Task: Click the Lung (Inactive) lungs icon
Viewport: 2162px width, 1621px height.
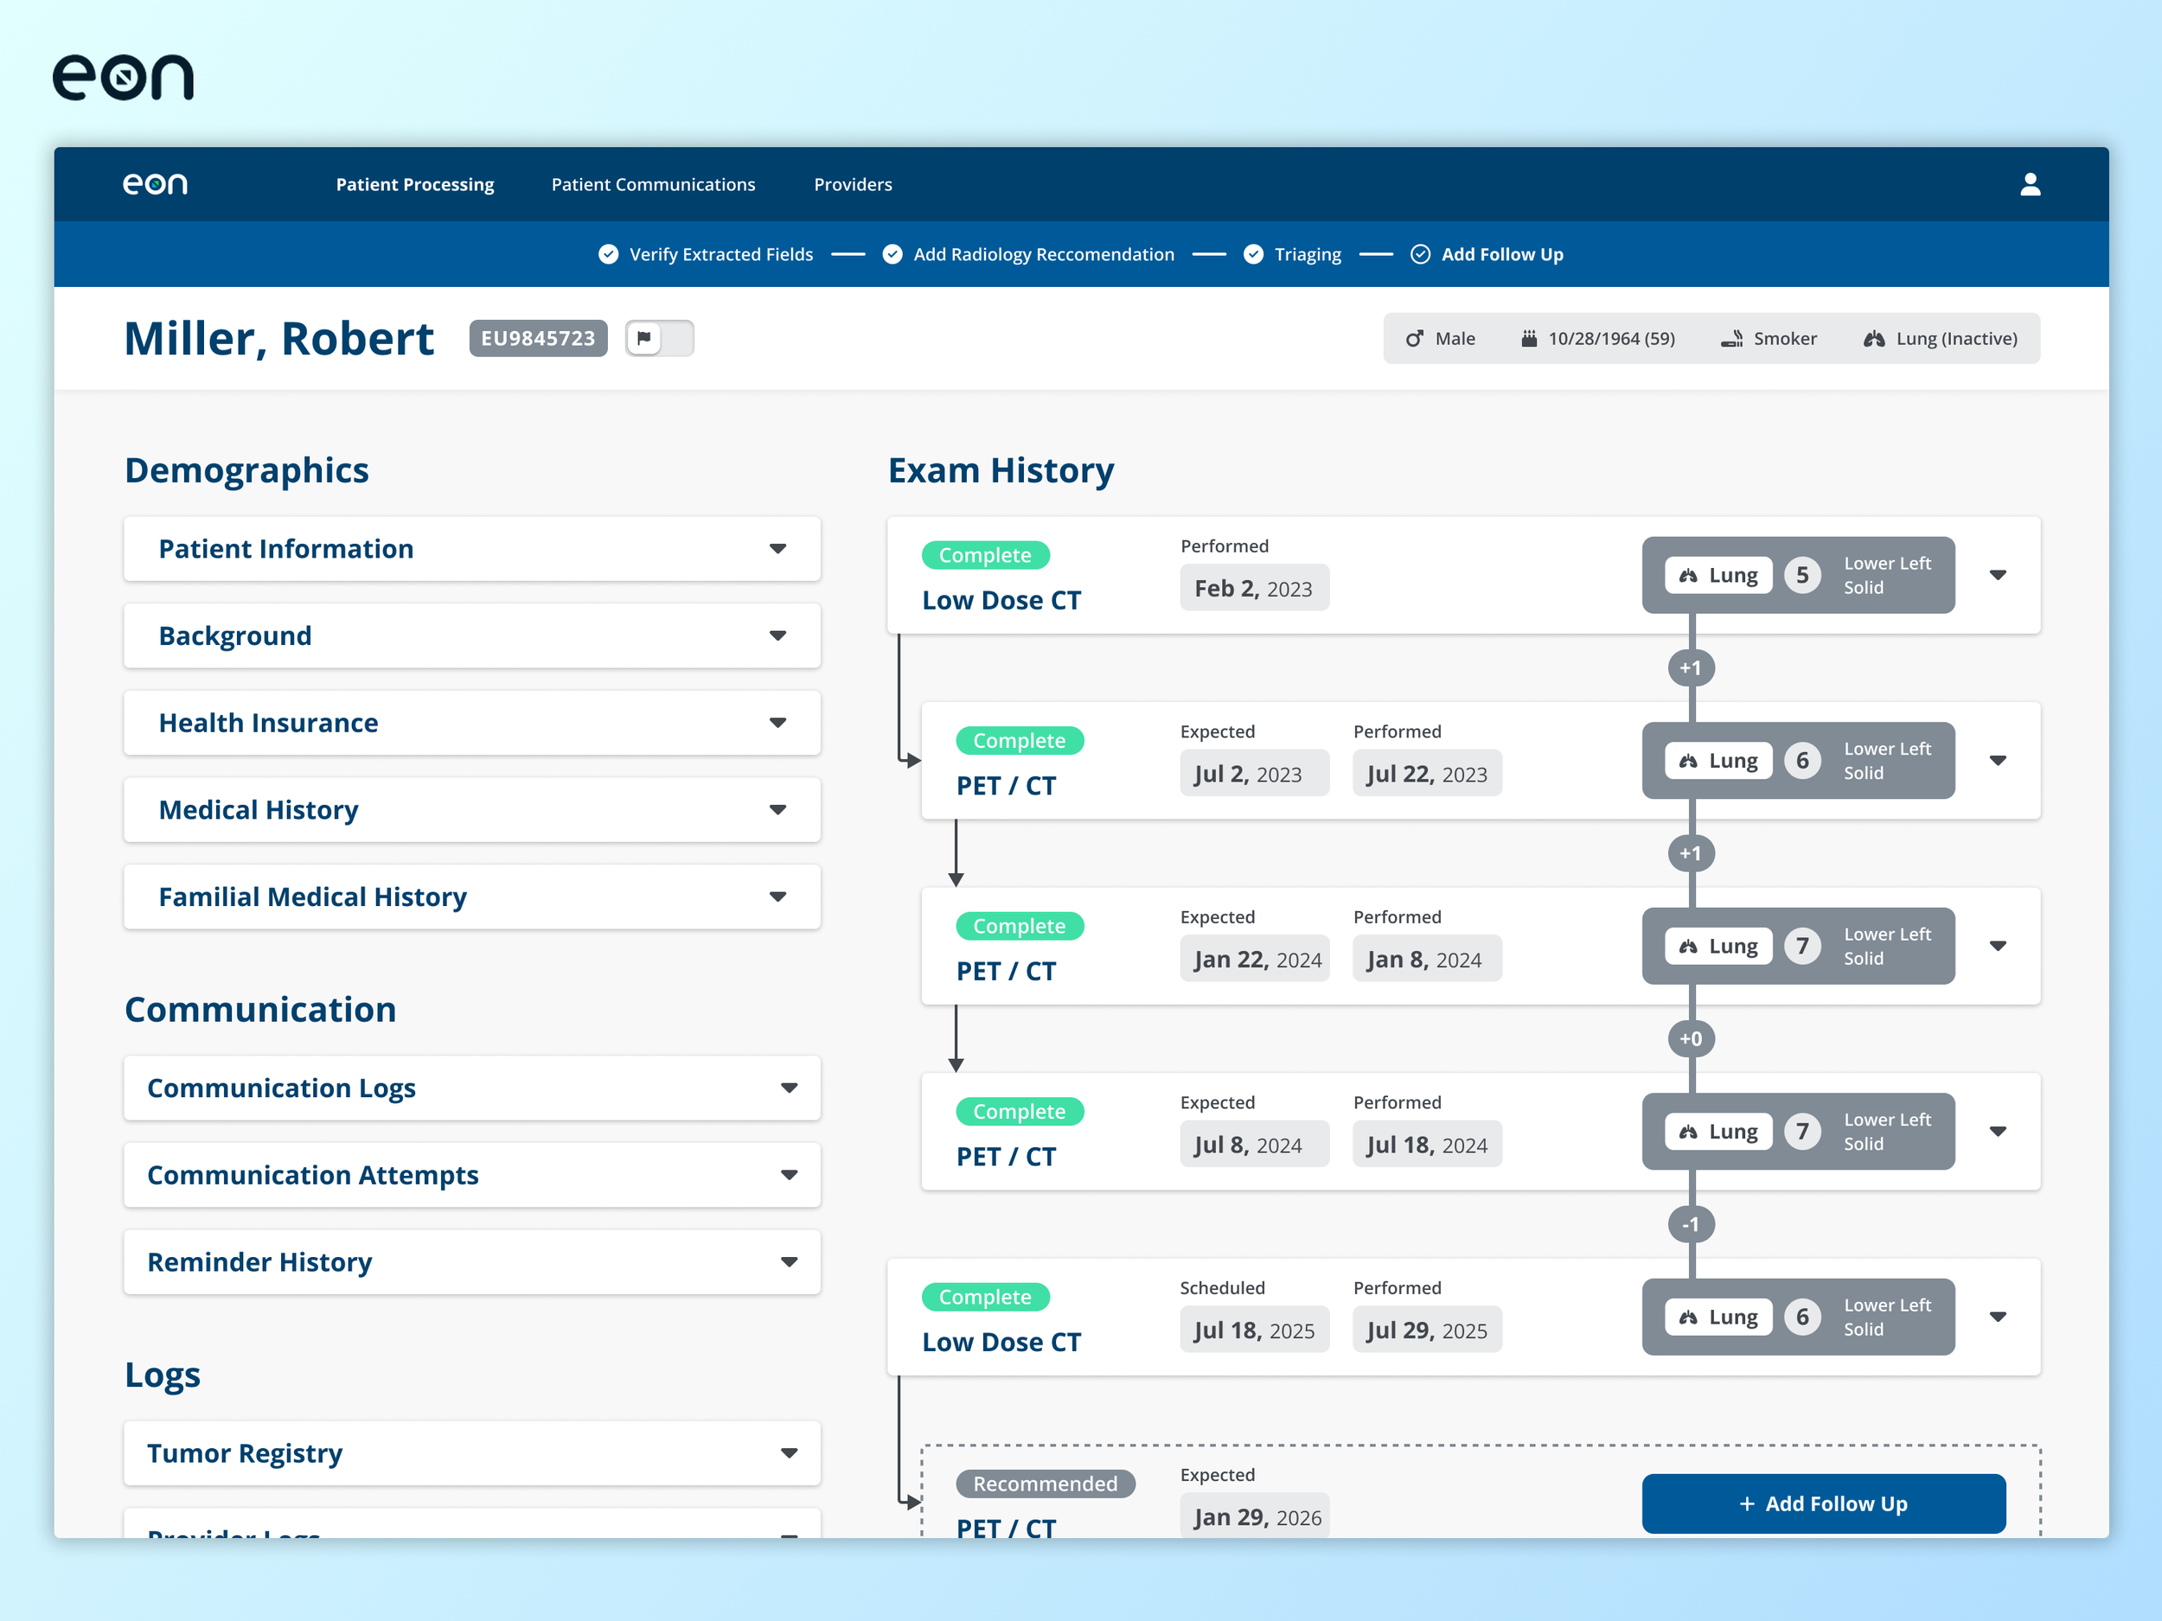Action: click(1872, 339)
